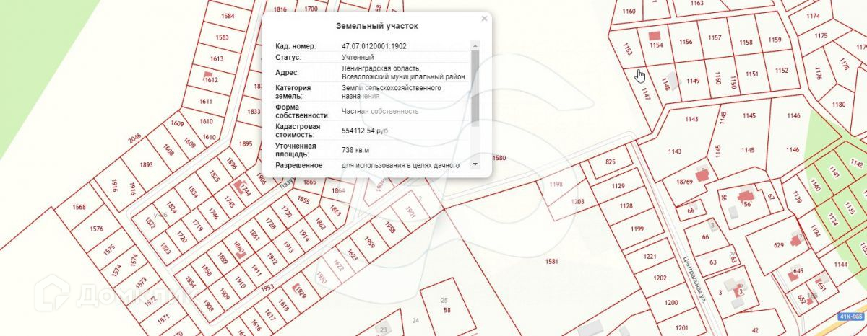Select parcel 825 on the map
The height and width of the screenshot is (336, 867).
tap(611, 162)
